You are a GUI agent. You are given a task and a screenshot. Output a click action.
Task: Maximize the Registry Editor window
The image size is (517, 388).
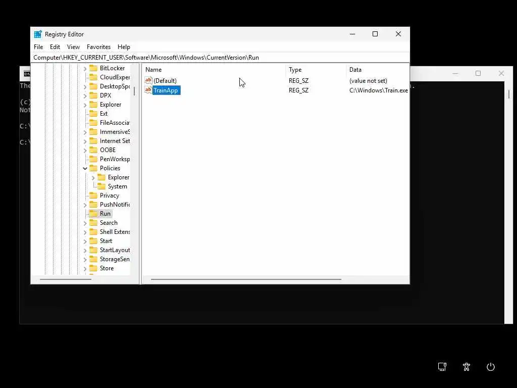coord(375,34)
